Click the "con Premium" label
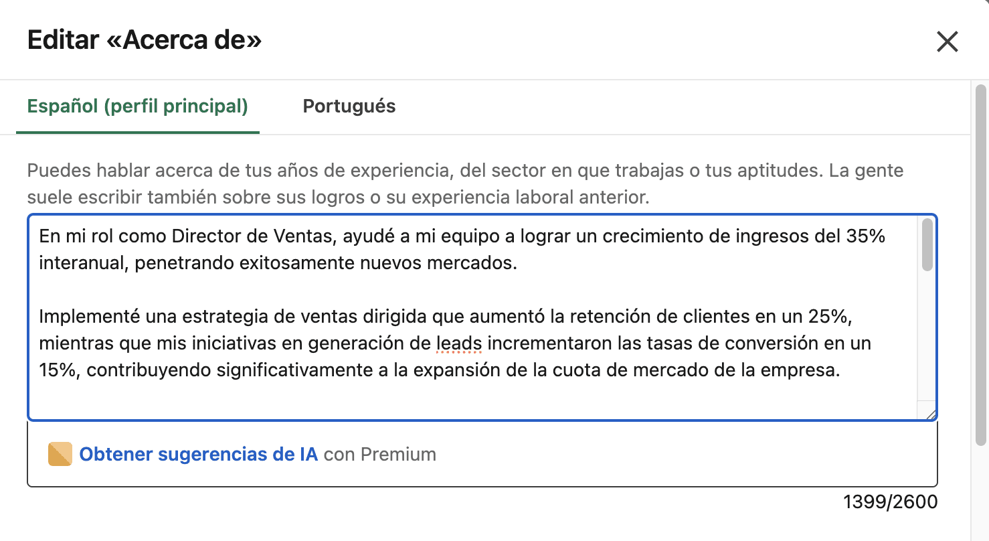Viewport: 989px width, 541px height. click(x=379, y=455)
